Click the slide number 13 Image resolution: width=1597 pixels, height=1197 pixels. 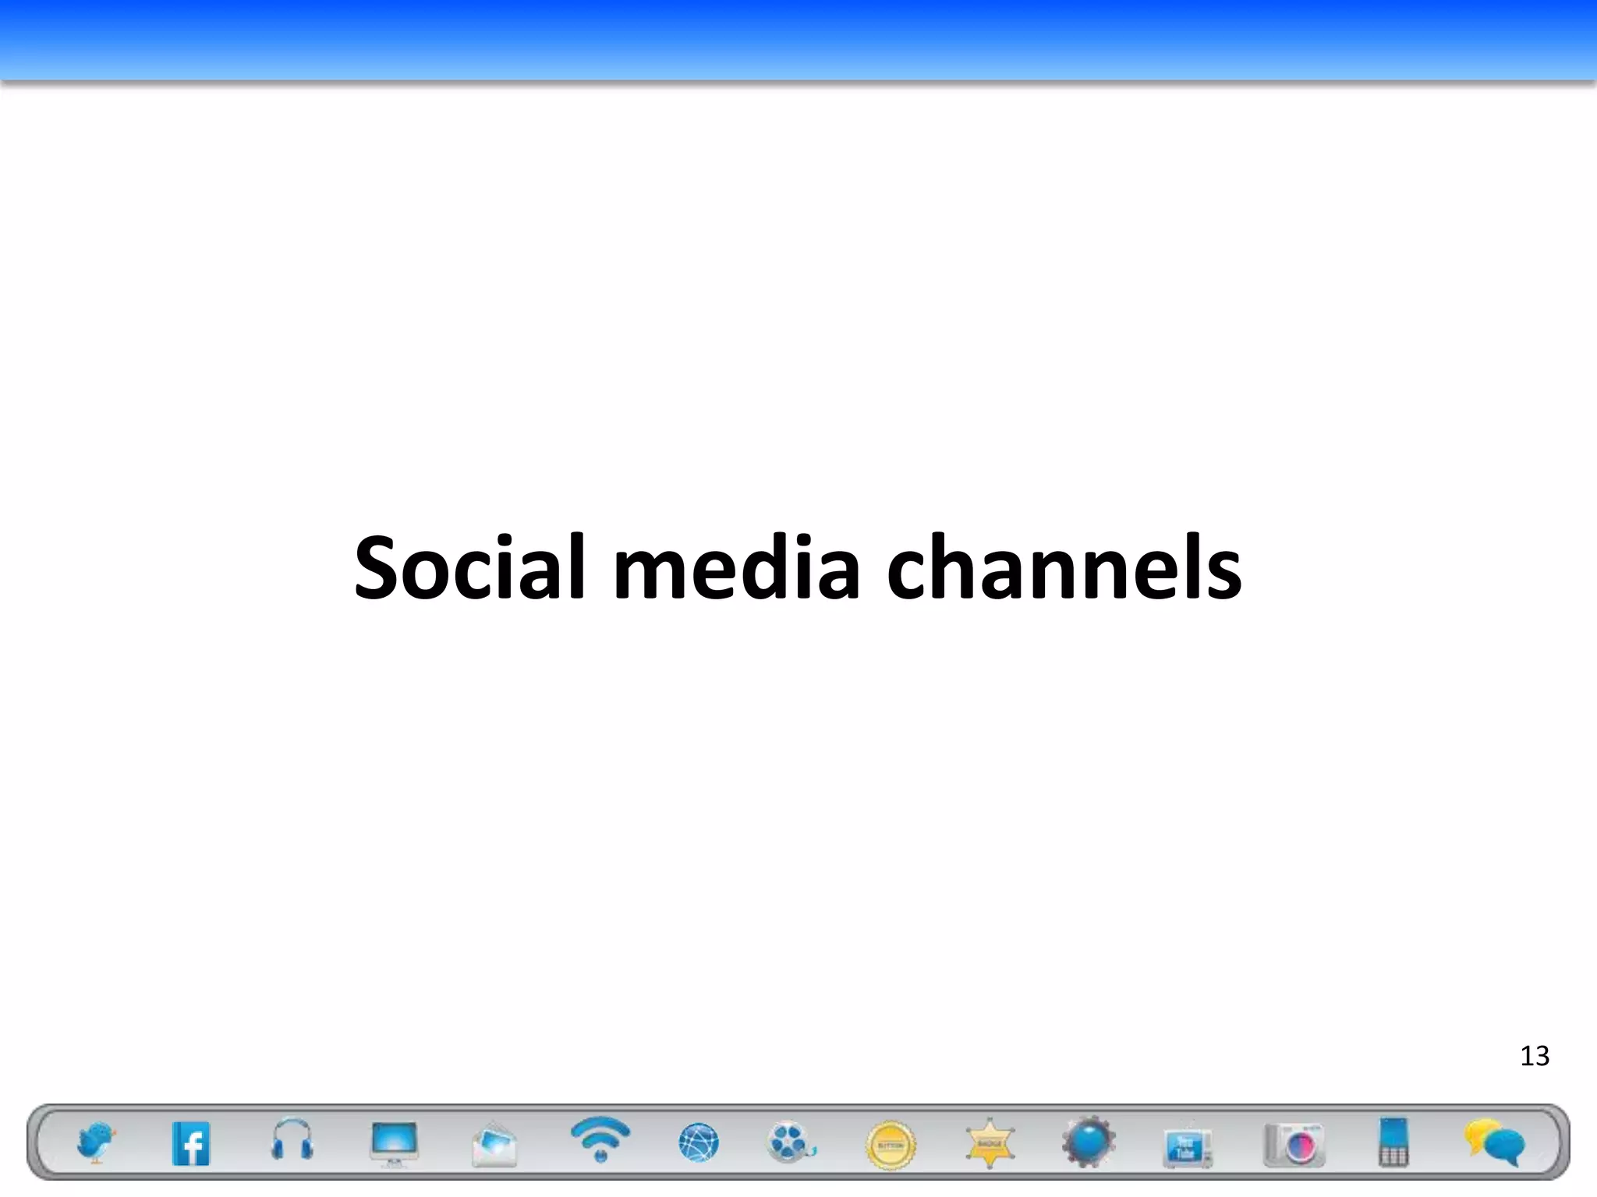click(1535, 1056)
